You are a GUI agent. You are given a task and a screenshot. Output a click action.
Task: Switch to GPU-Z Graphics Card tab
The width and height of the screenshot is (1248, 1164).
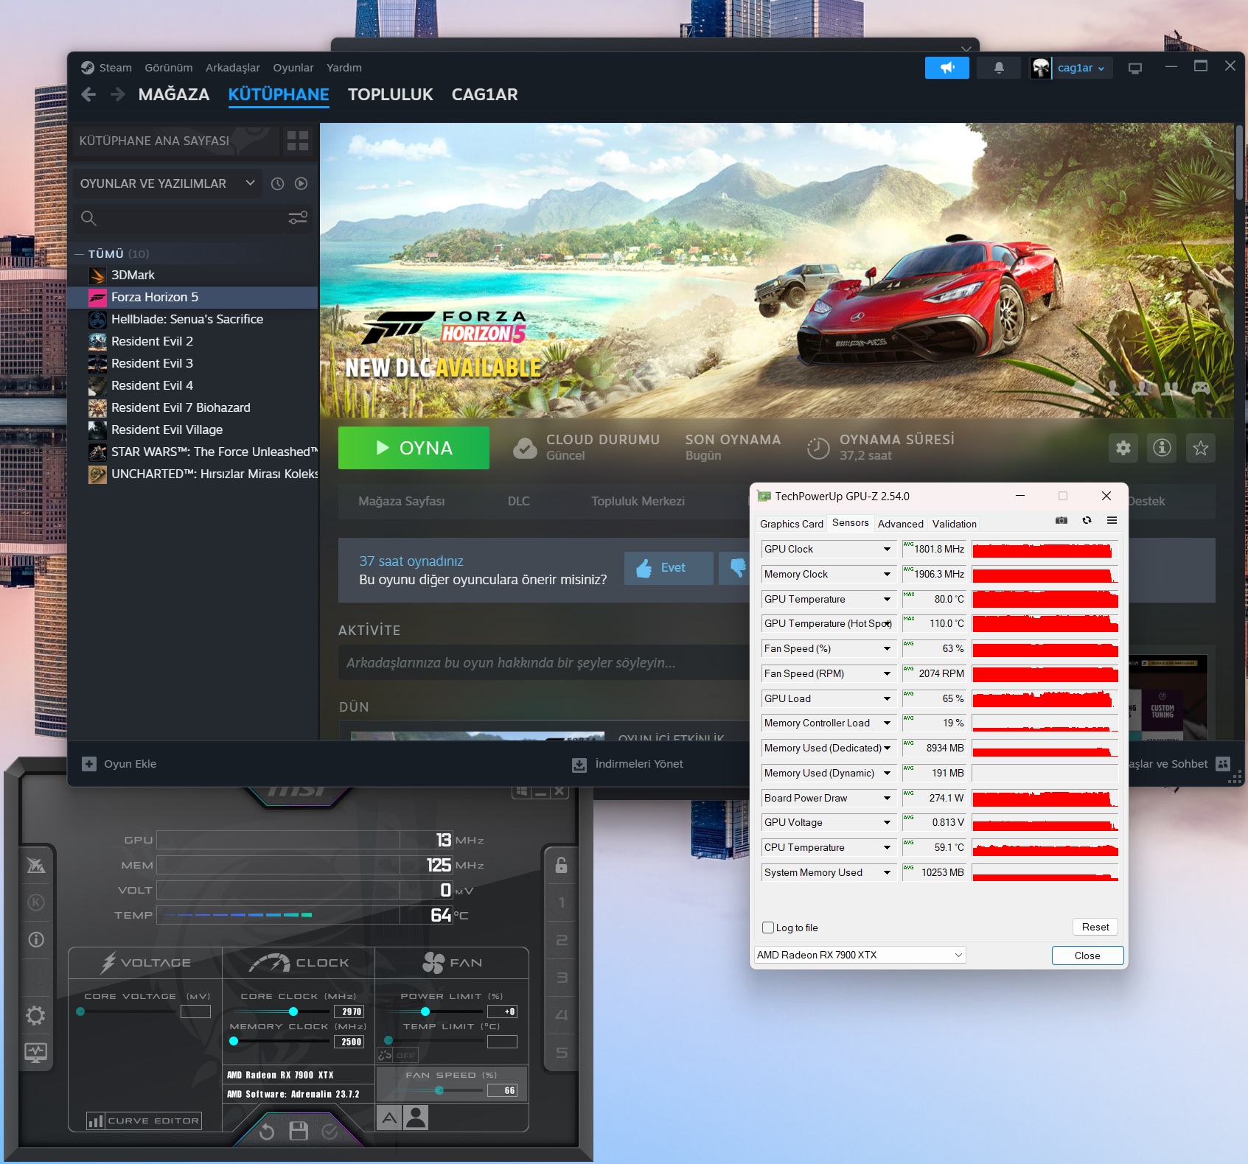[x=791, y=524]
